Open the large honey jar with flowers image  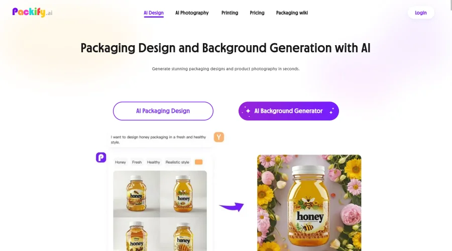tap(309, 203)
